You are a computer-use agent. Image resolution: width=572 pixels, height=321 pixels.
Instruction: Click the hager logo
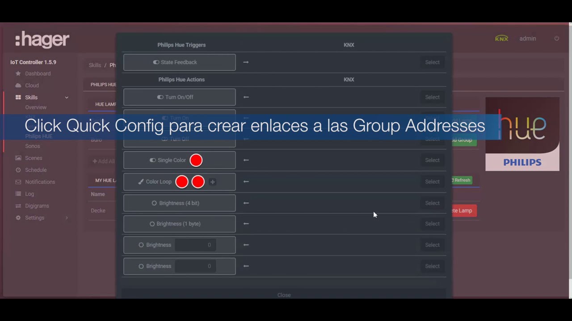42,40
